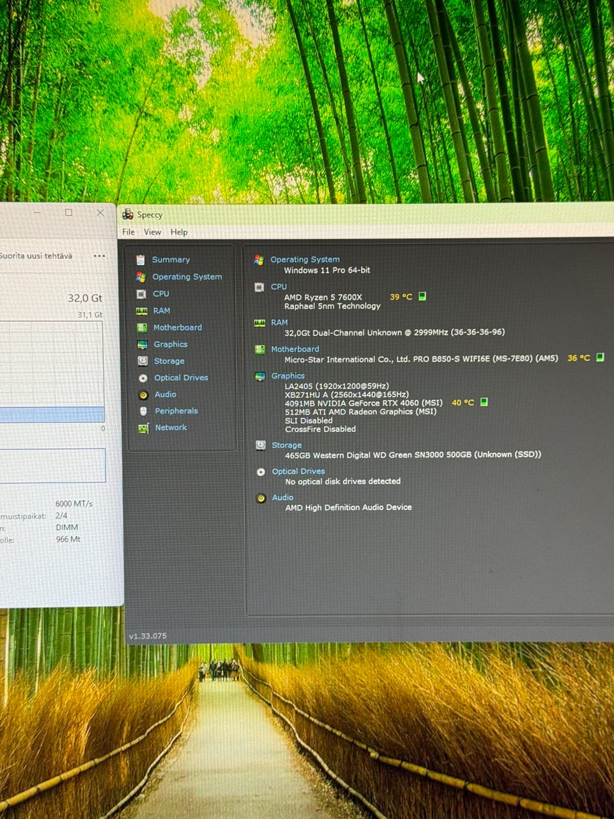Select RAM in the sidebar list
Viewport: 614px width, 819px height.
162,310
